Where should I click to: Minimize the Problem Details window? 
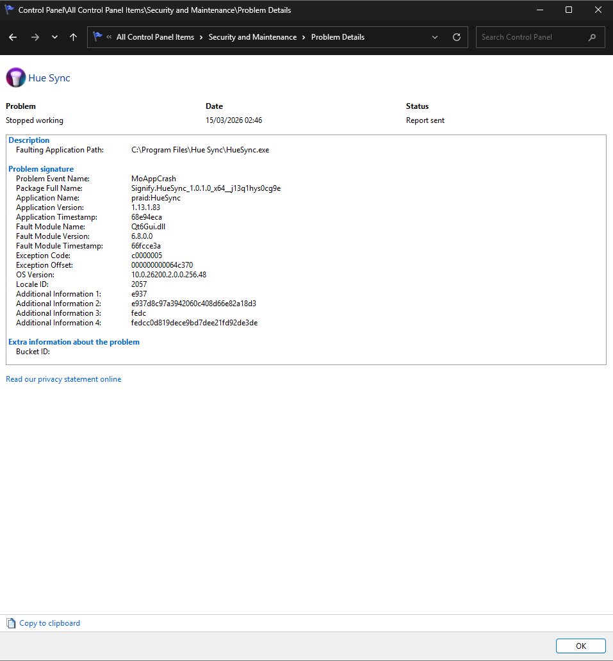[x=539, y=10]
